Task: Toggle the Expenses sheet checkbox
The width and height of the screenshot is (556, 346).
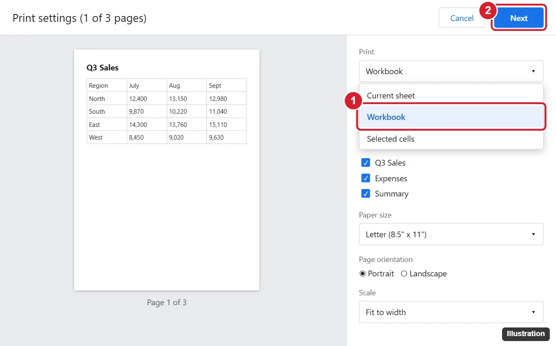Action: click(x=366, y=178)
